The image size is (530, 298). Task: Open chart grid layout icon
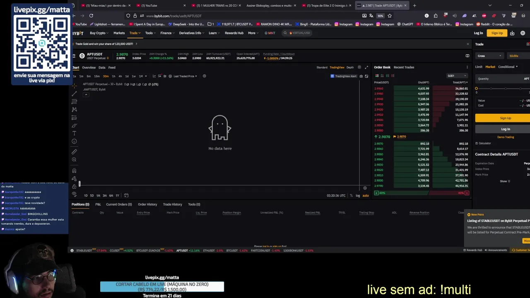(x=359, y=67)
